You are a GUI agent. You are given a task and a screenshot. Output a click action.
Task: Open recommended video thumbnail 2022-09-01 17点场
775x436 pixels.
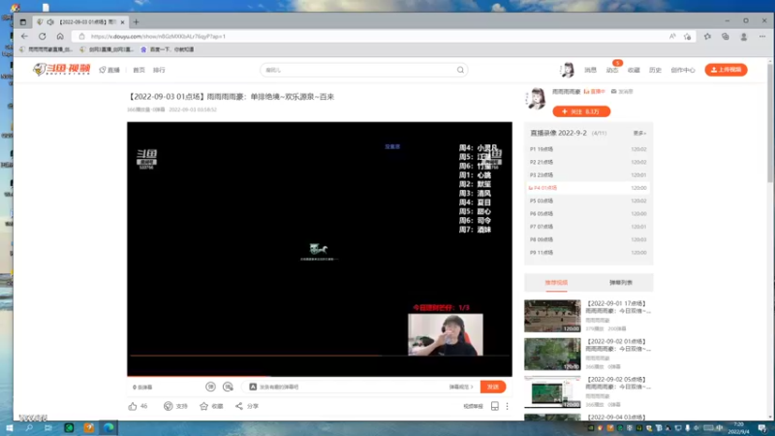point(552,316)
